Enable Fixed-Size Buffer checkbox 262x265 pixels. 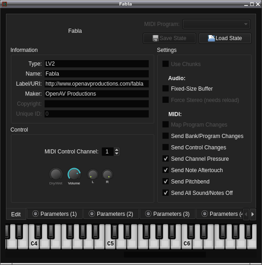pyautogui.click(x=166, y=88)
